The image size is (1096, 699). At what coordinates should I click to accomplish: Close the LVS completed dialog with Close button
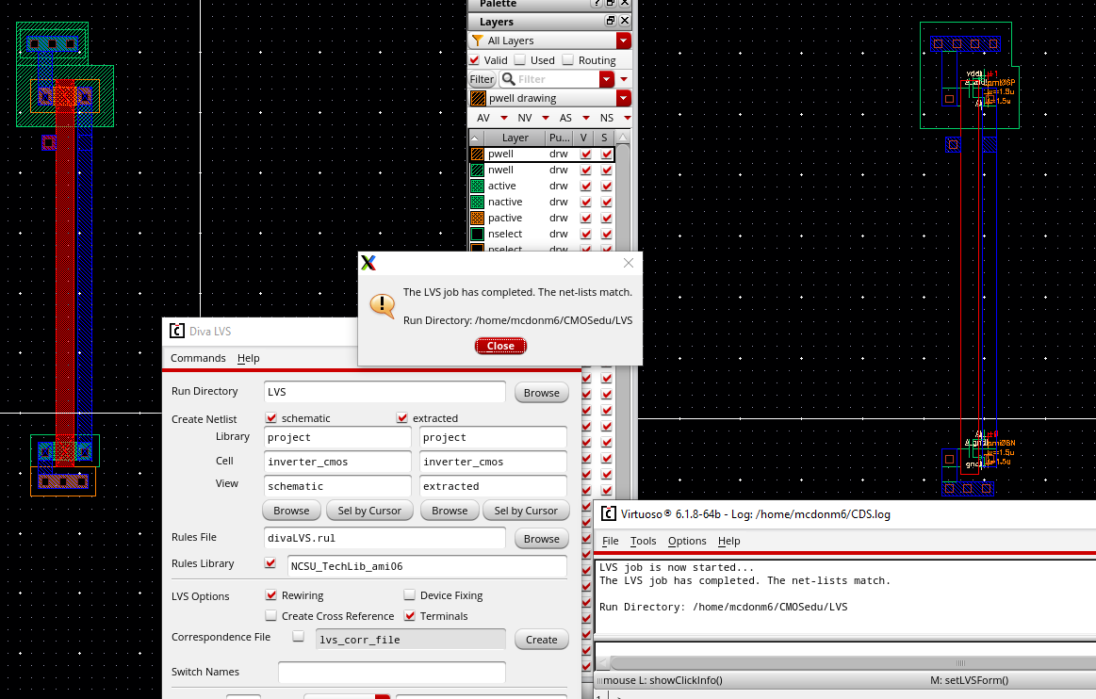pos(500,346)
